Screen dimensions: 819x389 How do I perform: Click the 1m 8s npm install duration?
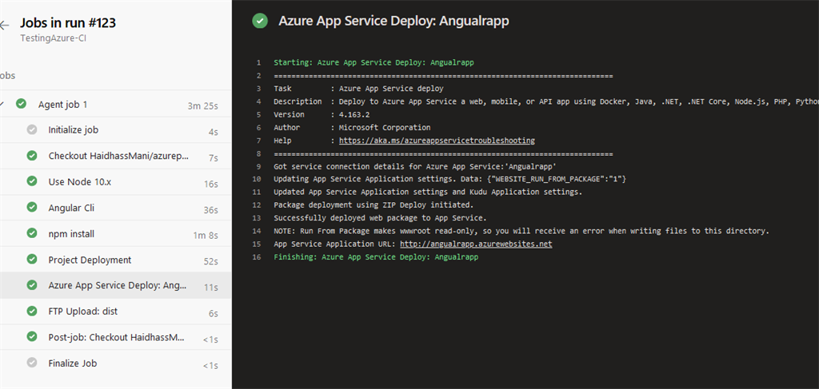206,235
